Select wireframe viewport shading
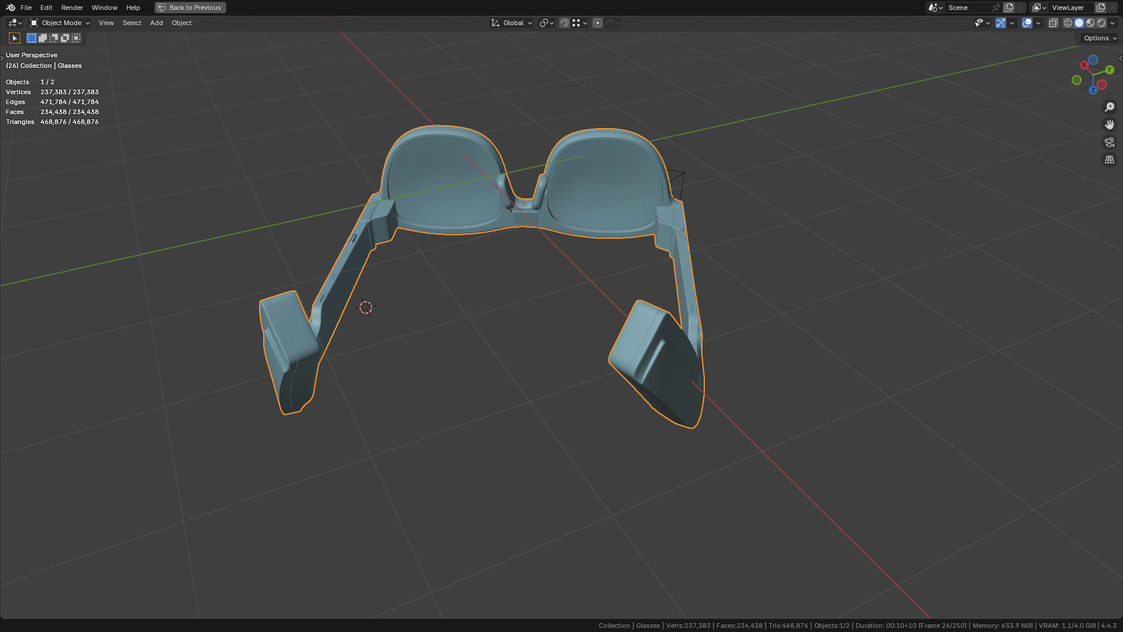Viewport: 1123px width, 632px height. coord(1068,23)
